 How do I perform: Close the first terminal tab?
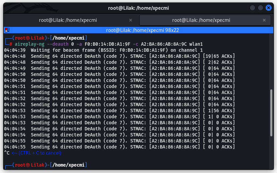(131, 20)
